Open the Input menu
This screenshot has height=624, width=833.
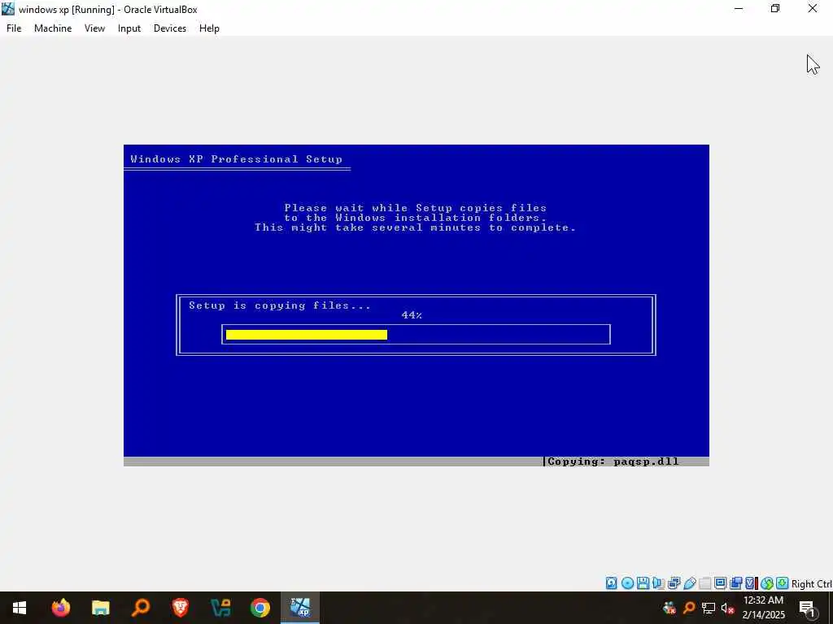(x=129, y=28)
